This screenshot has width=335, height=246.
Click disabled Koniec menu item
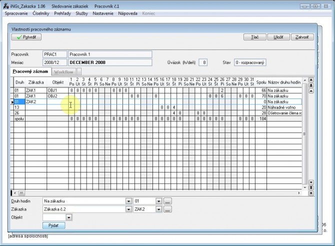(148, 13)
